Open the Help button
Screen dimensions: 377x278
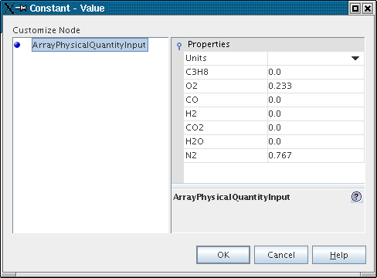(339, 255)
